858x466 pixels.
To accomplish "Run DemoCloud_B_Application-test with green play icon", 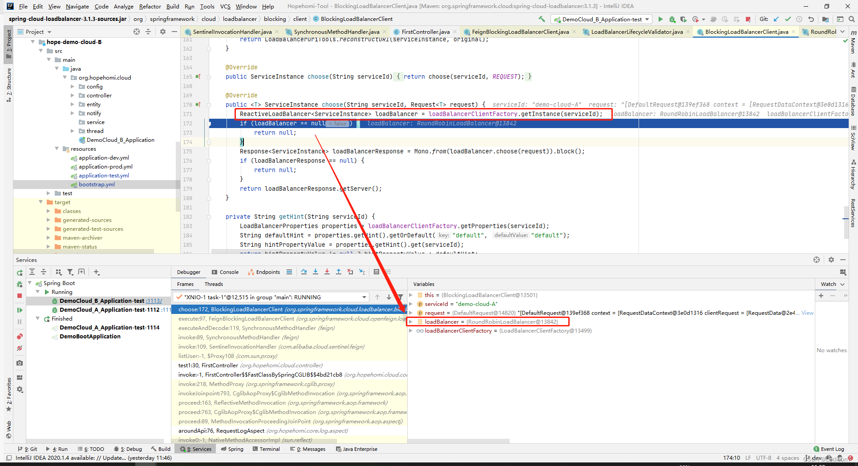I will coord(660,19).
